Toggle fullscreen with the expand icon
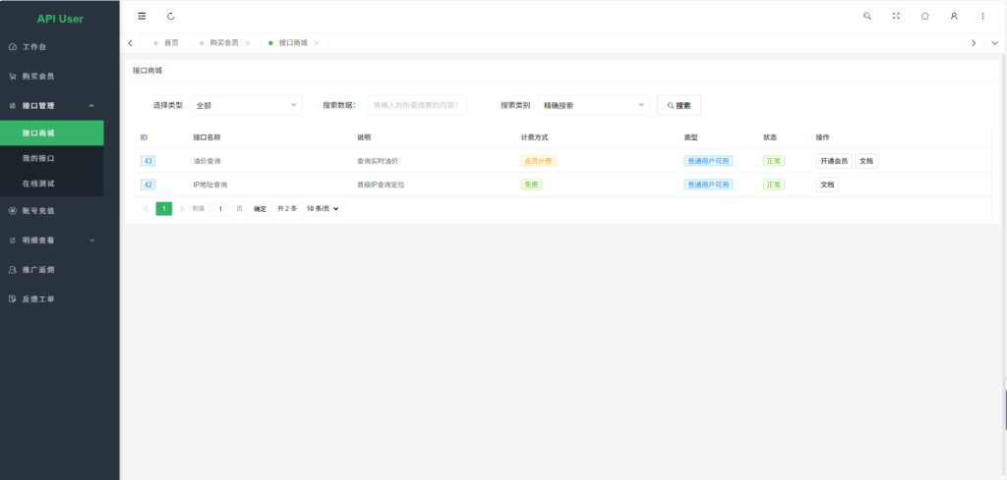This screenshot has width=1007, height=480. tap(896, 16)
